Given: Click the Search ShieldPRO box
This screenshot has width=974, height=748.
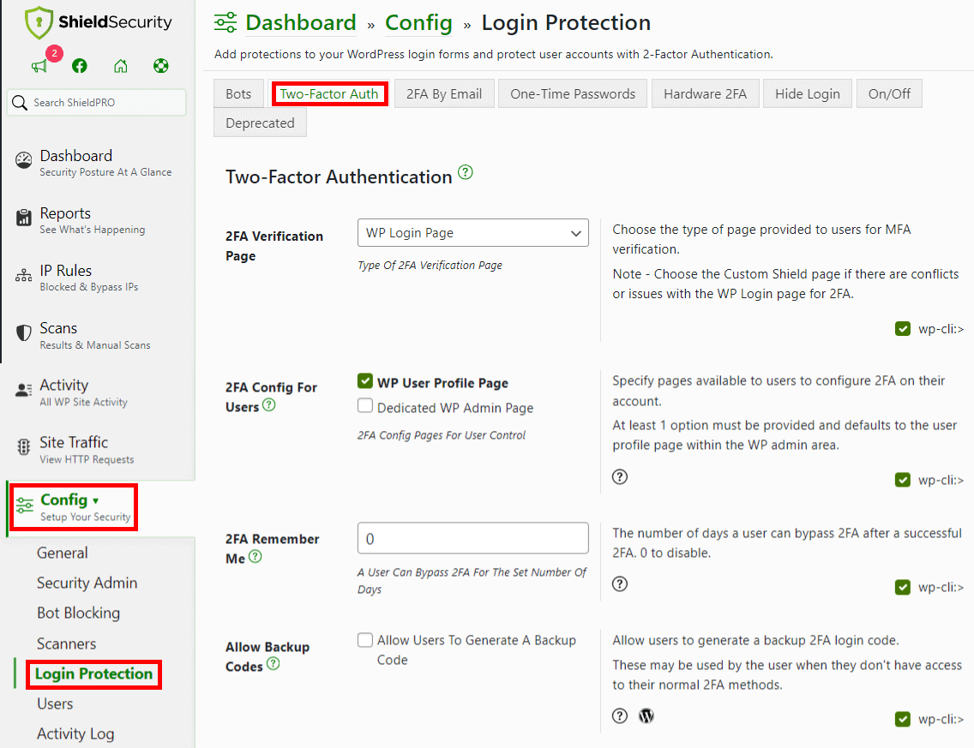Looking at the screenshot, I should point(96,101).
